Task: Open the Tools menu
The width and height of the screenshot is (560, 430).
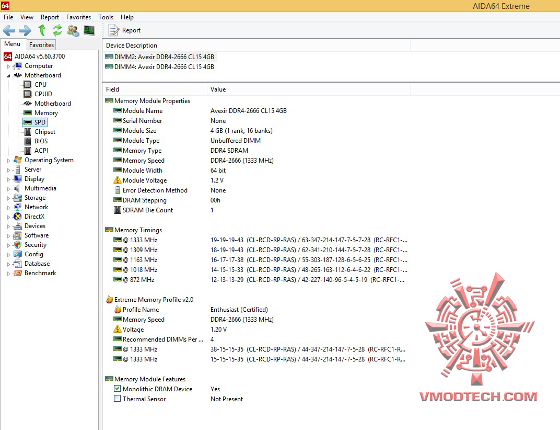Action: click(106, 17)
